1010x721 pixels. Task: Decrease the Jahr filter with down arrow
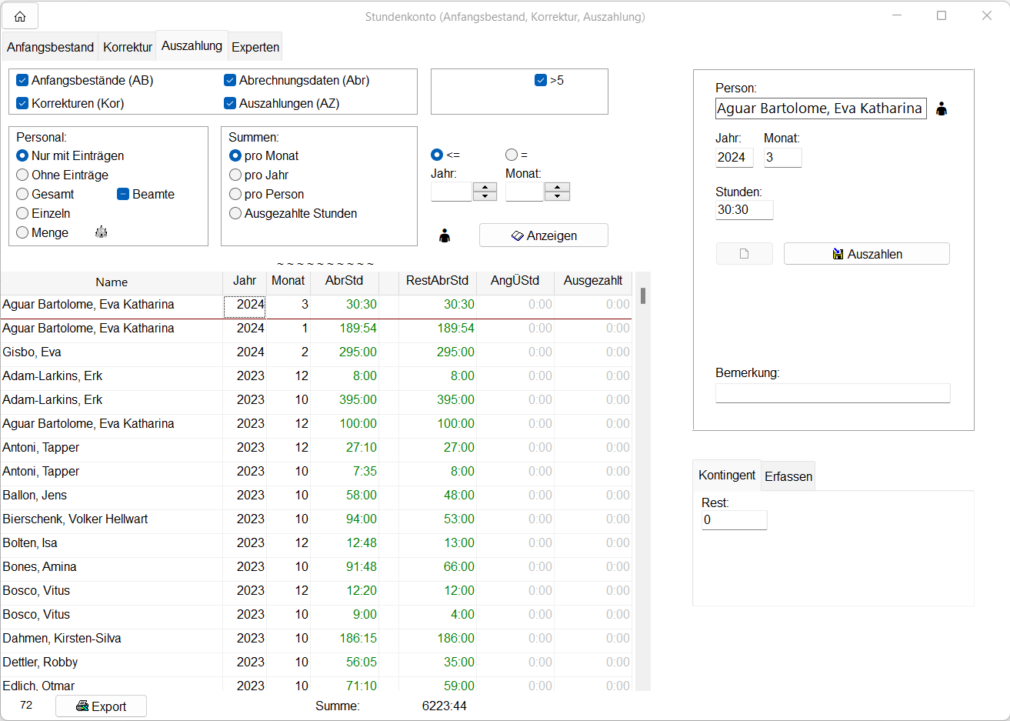[x=485, y=196]
